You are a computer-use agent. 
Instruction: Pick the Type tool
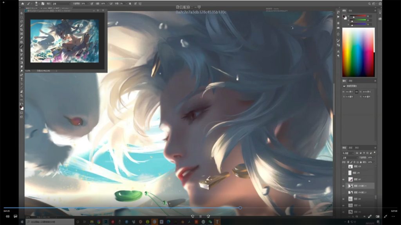coord(22,79)
